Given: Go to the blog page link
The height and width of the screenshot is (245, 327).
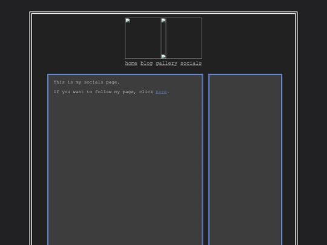Looking at the screenshot, I should click(147, 63).
